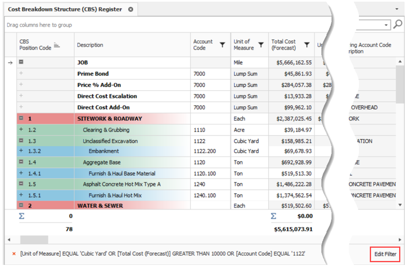
Task: Click the search magnifier icon
Action: [x=398, y=25]
